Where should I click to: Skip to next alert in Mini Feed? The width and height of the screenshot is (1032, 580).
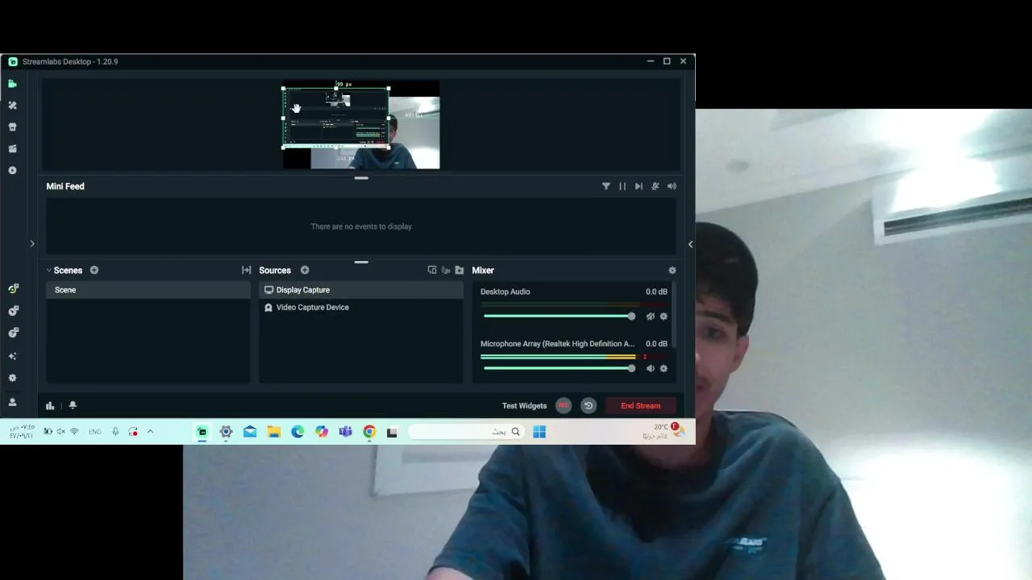click(x=639, y=186)
